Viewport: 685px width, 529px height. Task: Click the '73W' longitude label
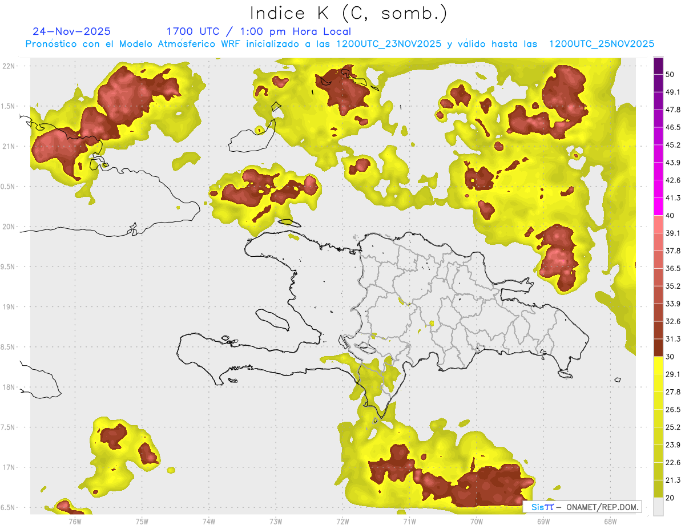[x=276, y=521]
